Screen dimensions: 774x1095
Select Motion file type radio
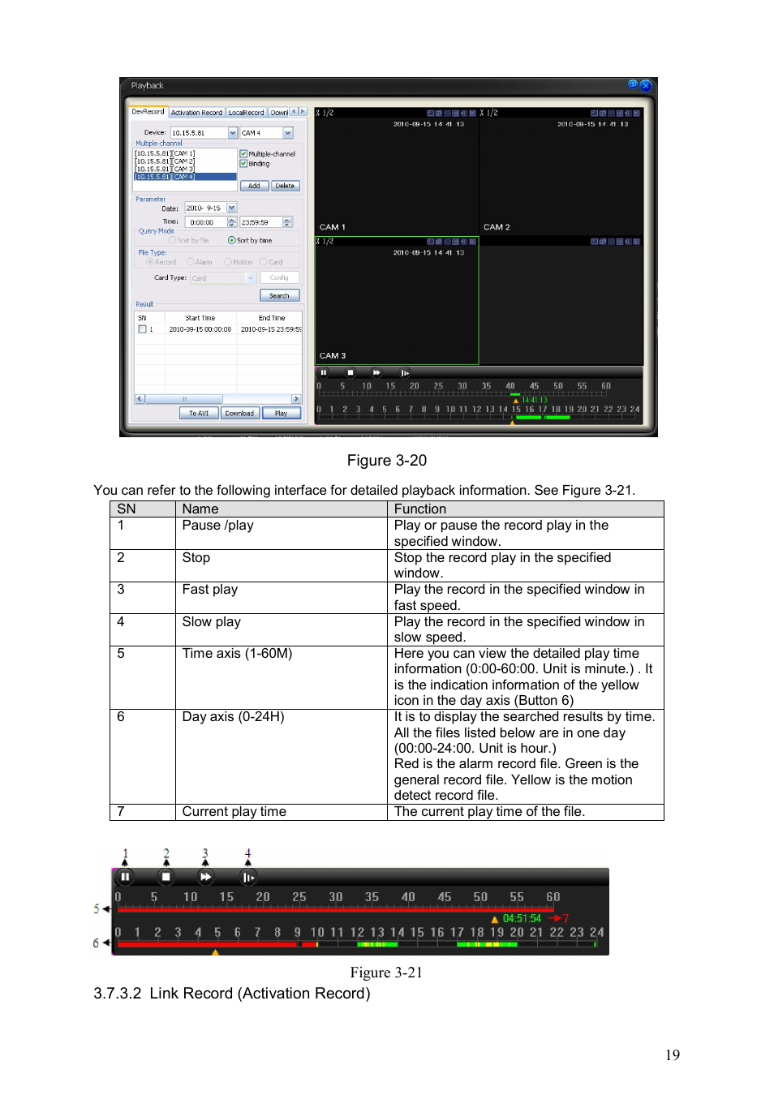(227, 262)
